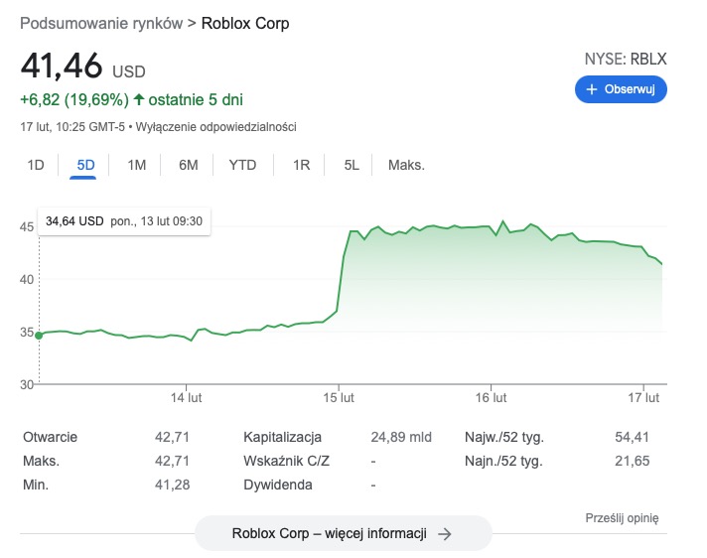Screen dimensions: 707x558
Task: Click the 14 lut axis label
Action: point(187,398)
